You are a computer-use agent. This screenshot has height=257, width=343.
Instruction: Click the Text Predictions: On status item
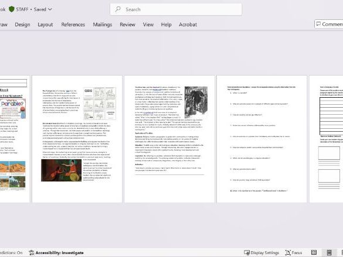coord(11,253)
